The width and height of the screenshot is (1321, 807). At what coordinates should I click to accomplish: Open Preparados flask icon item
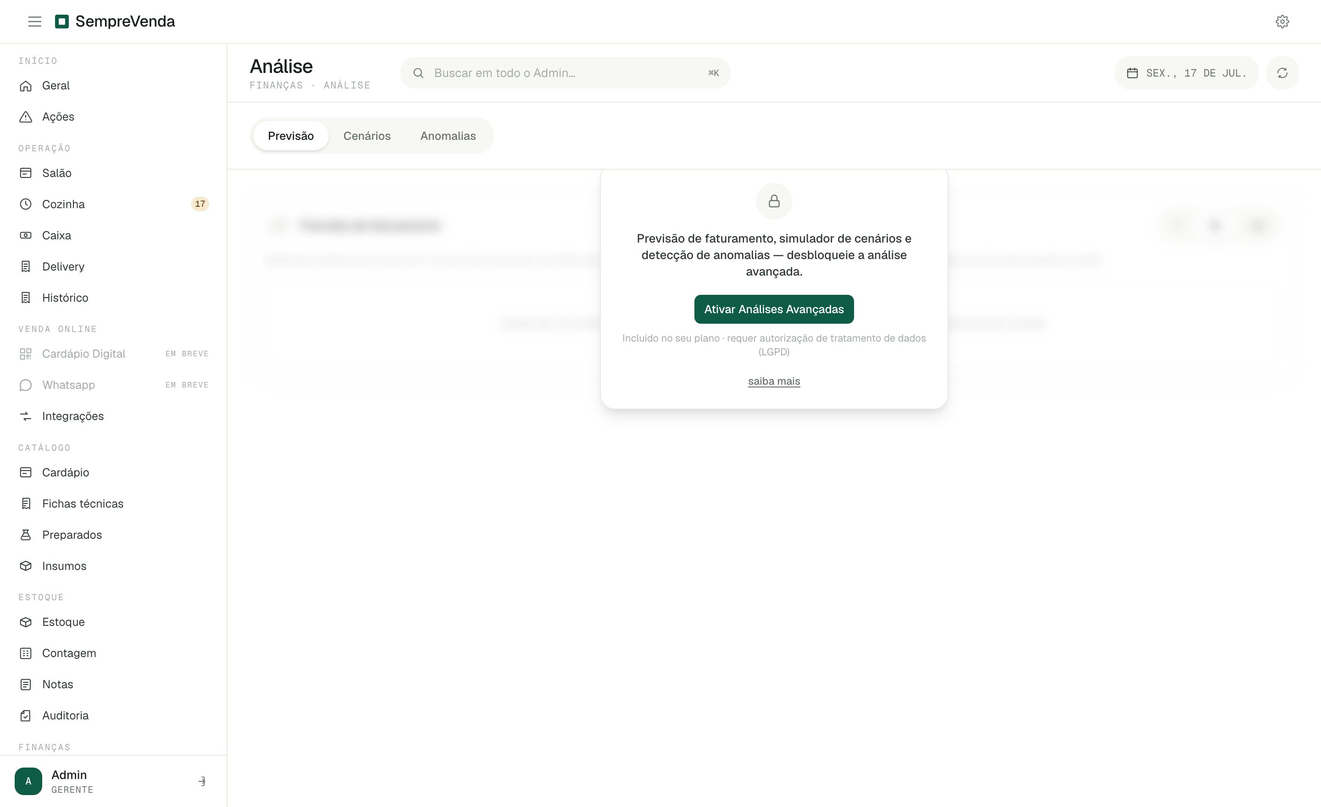(x=26, y=535)
